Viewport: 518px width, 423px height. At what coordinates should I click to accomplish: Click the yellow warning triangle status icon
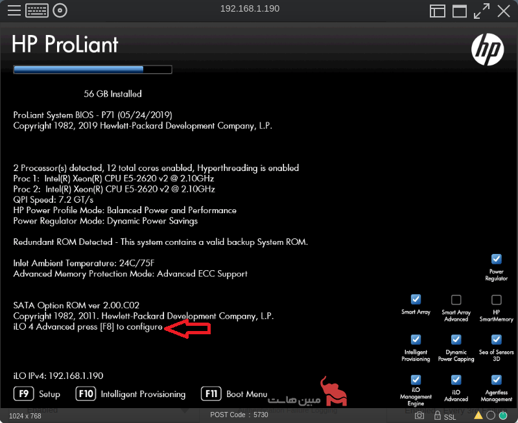(478, 415)
